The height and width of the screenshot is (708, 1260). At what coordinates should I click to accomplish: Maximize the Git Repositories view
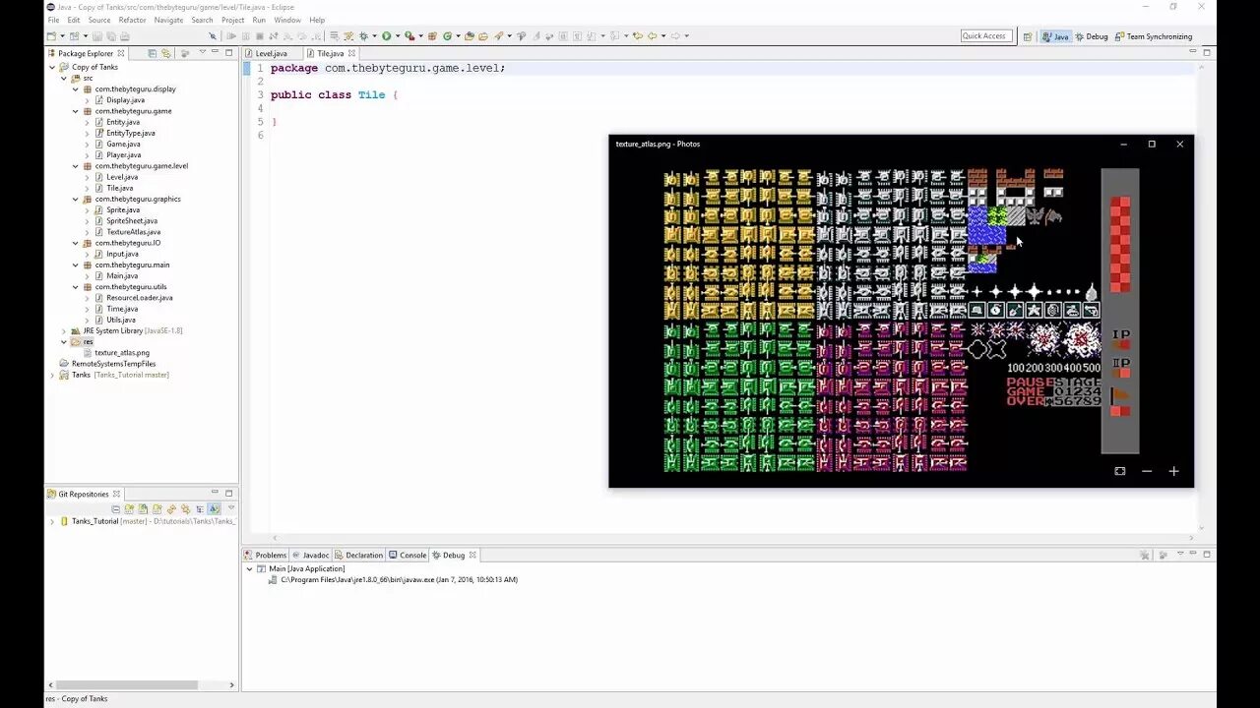pos(228,493)
